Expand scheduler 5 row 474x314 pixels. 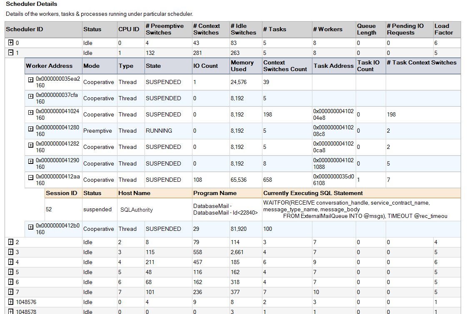(11, 272)
